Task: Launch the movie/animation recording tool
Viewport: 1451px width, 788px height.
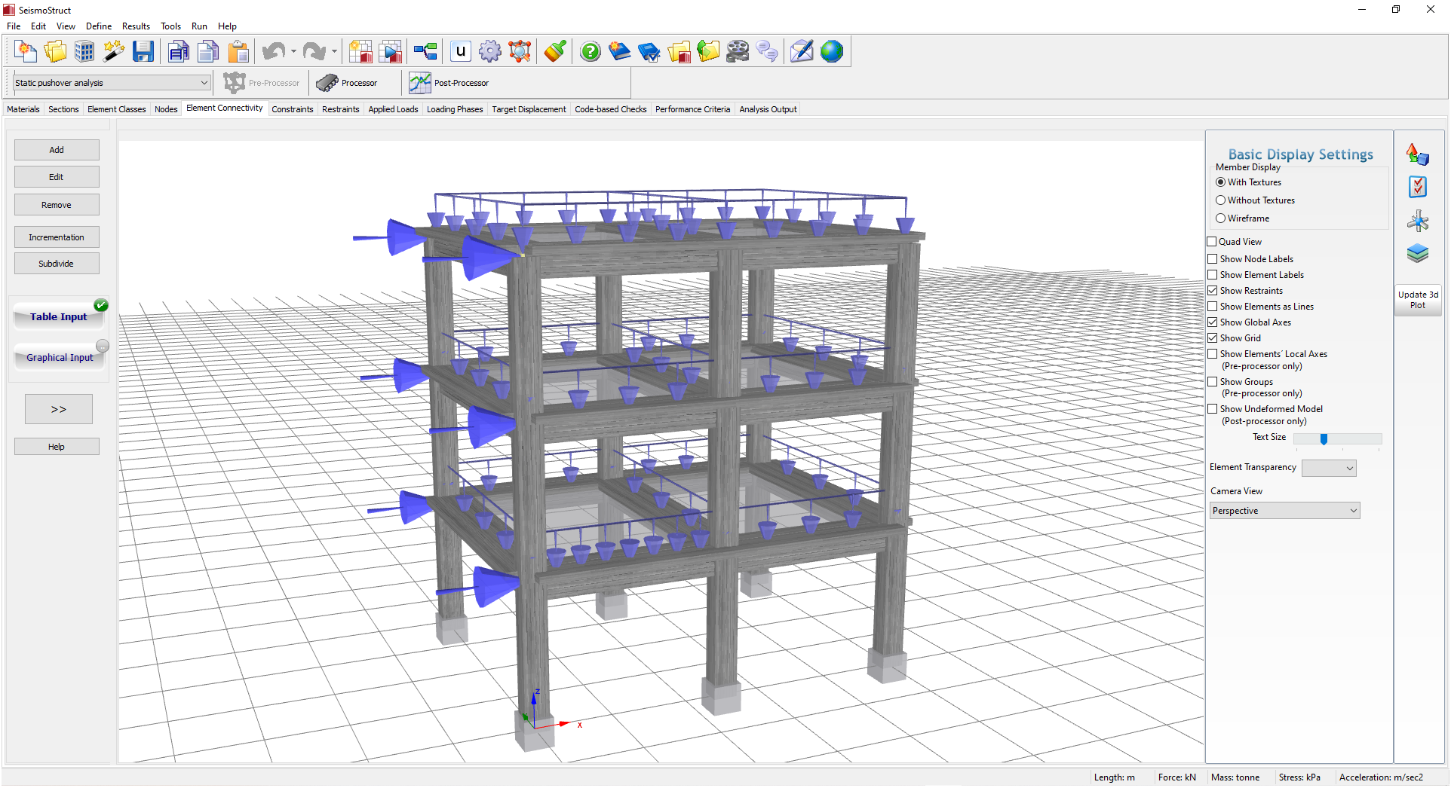Action: coord(737,51)
